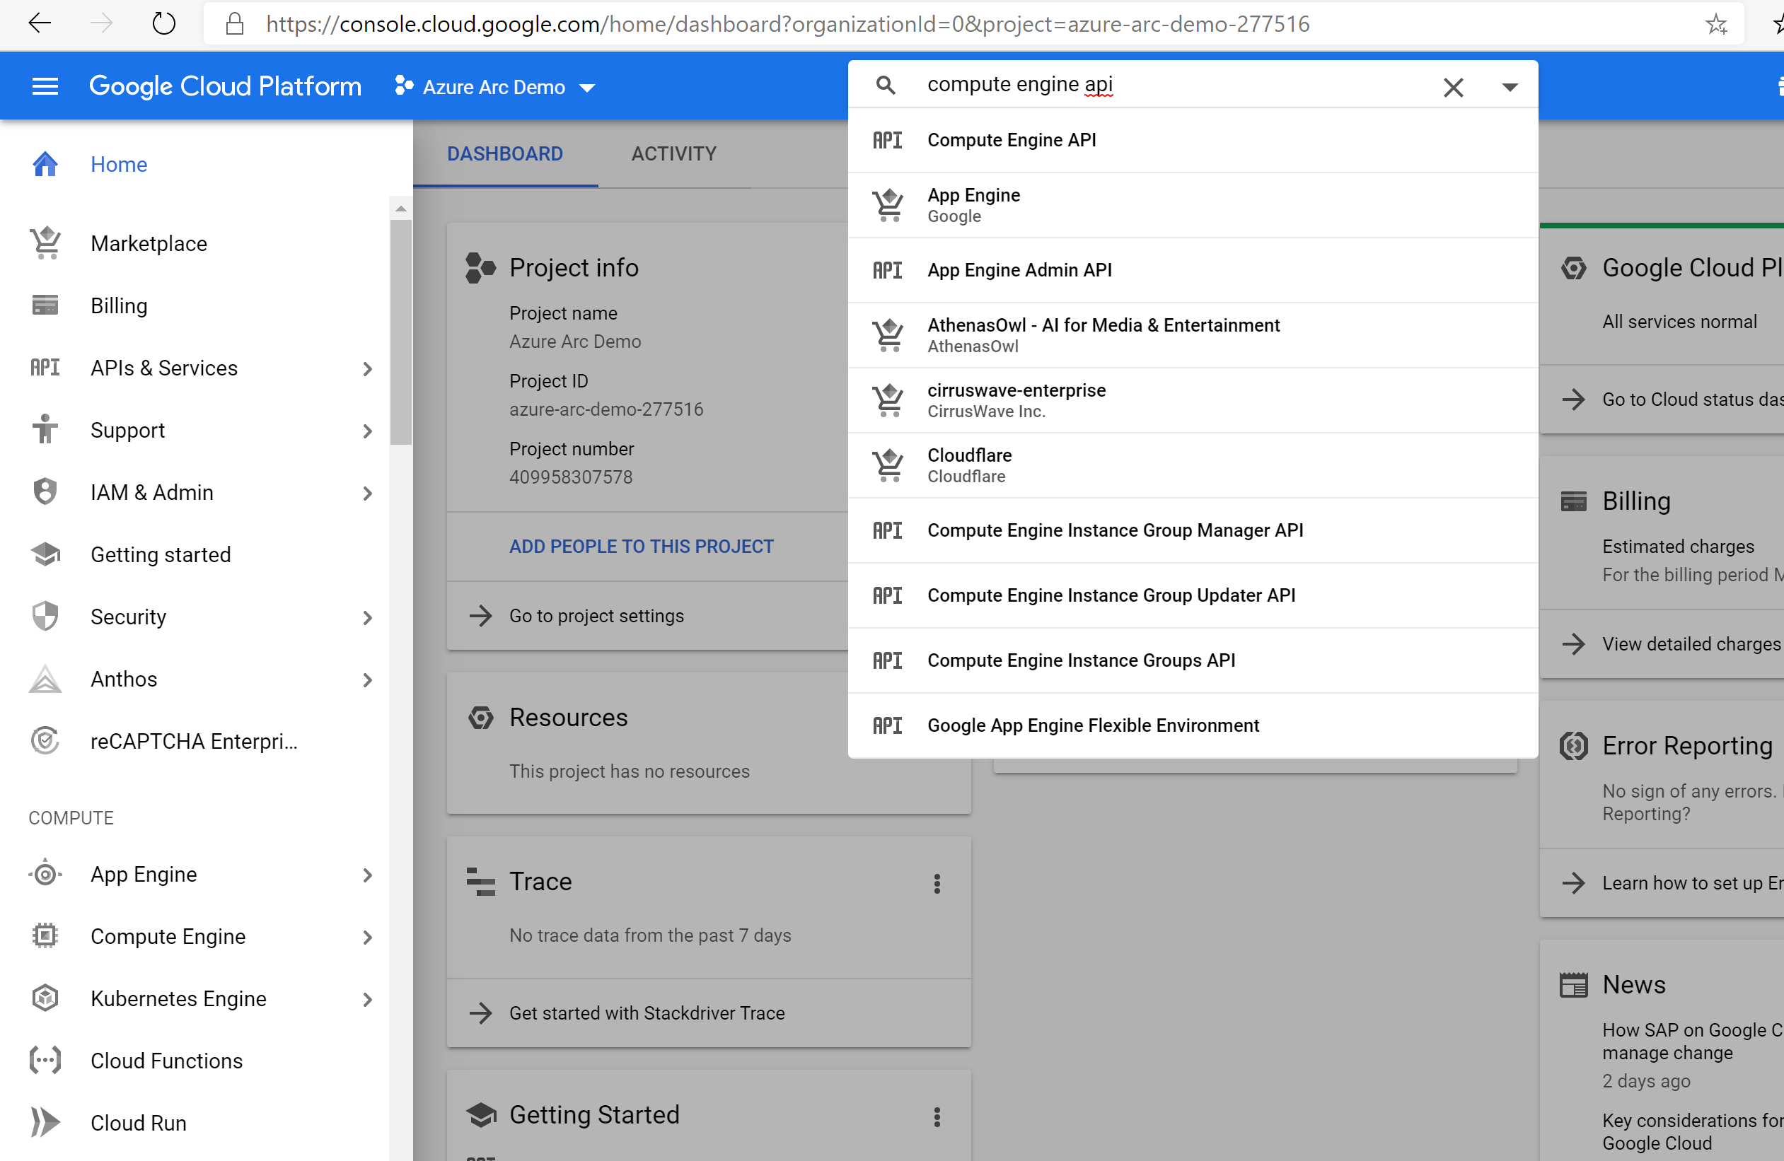Click the browser back arrow
This screenshot has width=1784, height=1161.
(x=39, y=24)
